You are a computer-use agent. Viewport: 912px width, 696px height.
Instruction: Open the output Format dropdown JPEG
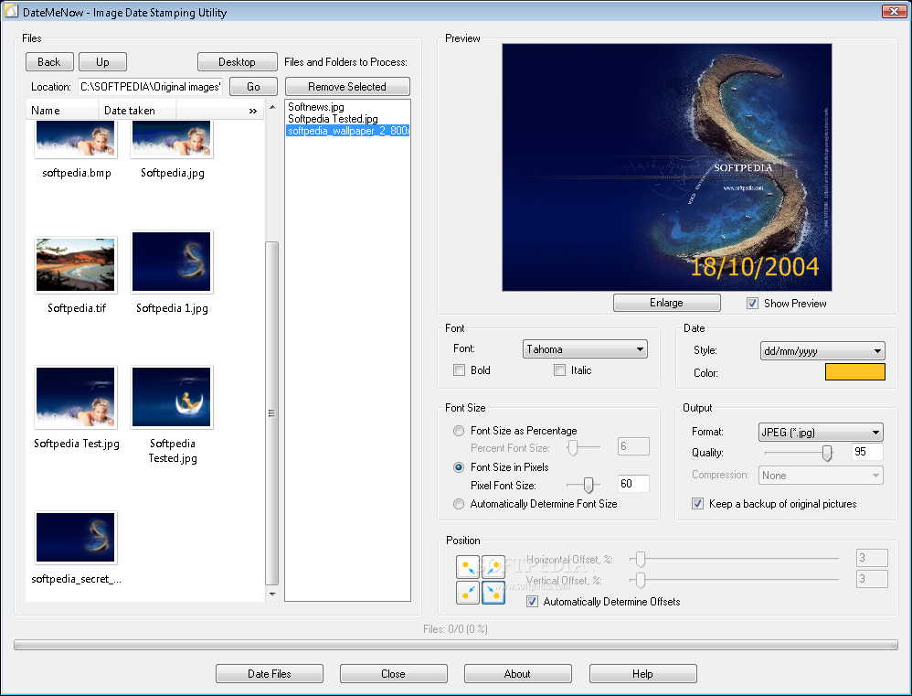(821, 433)
